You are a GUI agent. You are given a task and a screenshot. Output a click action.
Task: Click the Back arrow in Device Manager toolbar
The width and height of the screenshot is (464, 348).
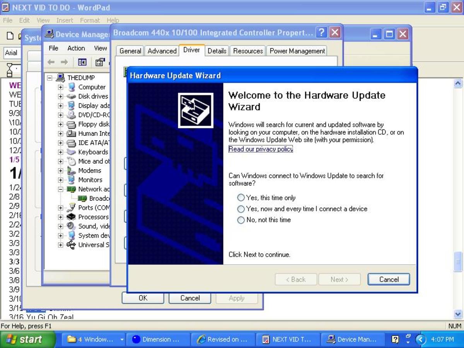point(51,62)
